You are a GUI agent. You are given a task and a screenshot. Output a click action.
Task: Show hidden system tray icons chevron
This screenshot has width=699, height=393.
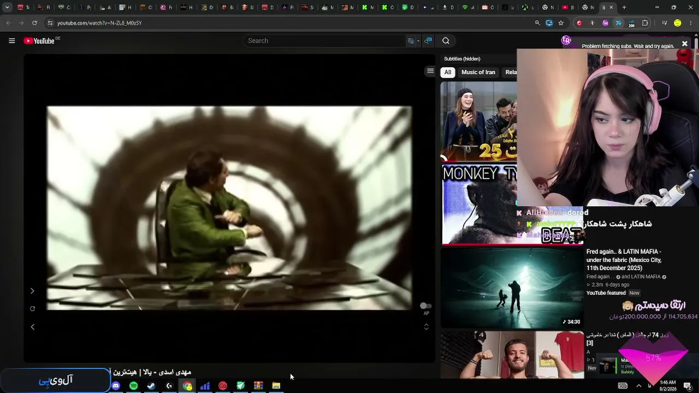(639, 386)
